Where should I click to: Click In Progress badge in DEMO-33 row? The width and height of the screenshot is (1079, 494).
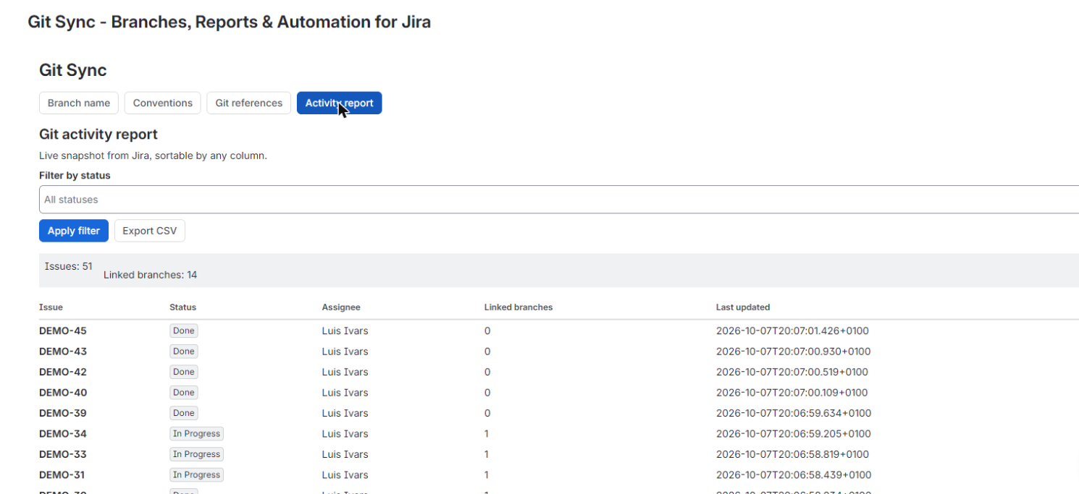(196, 454)
